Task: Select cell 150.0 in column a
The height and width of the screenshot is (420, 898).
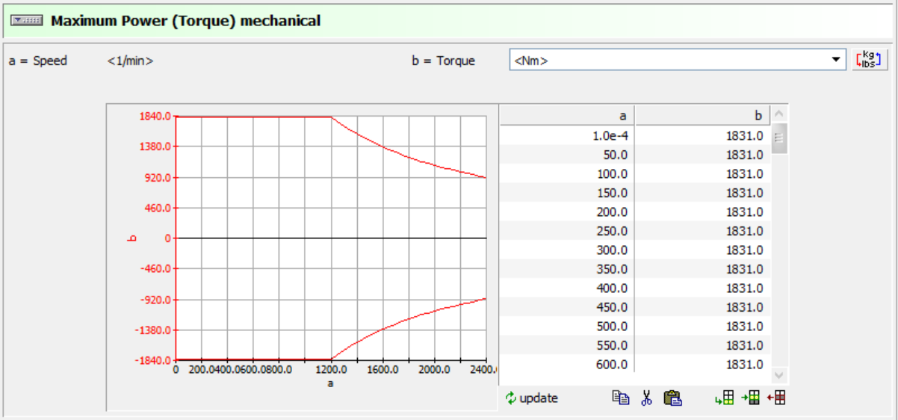Action: (567, 193)
